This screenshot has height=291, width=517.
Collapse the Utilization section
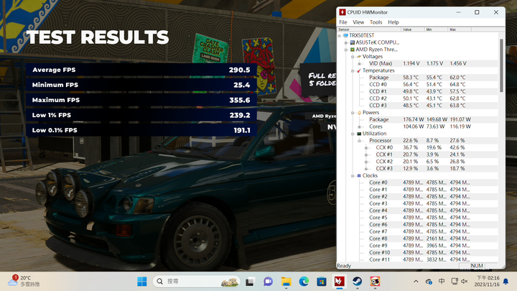pos(353,134)
